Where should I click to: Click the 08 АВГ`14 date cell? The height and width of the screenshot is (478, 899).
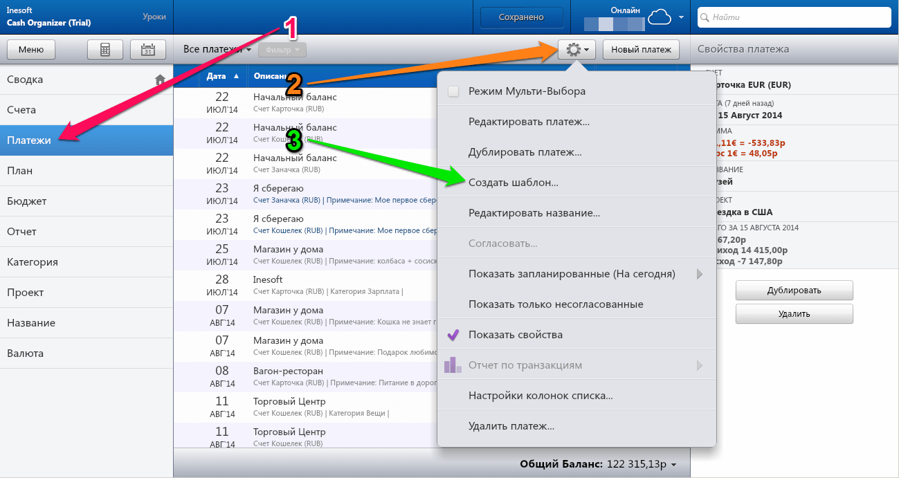coord(222,376)
